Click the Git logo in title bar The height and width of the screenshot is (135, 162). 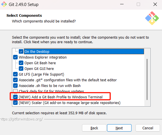(4, 4)
